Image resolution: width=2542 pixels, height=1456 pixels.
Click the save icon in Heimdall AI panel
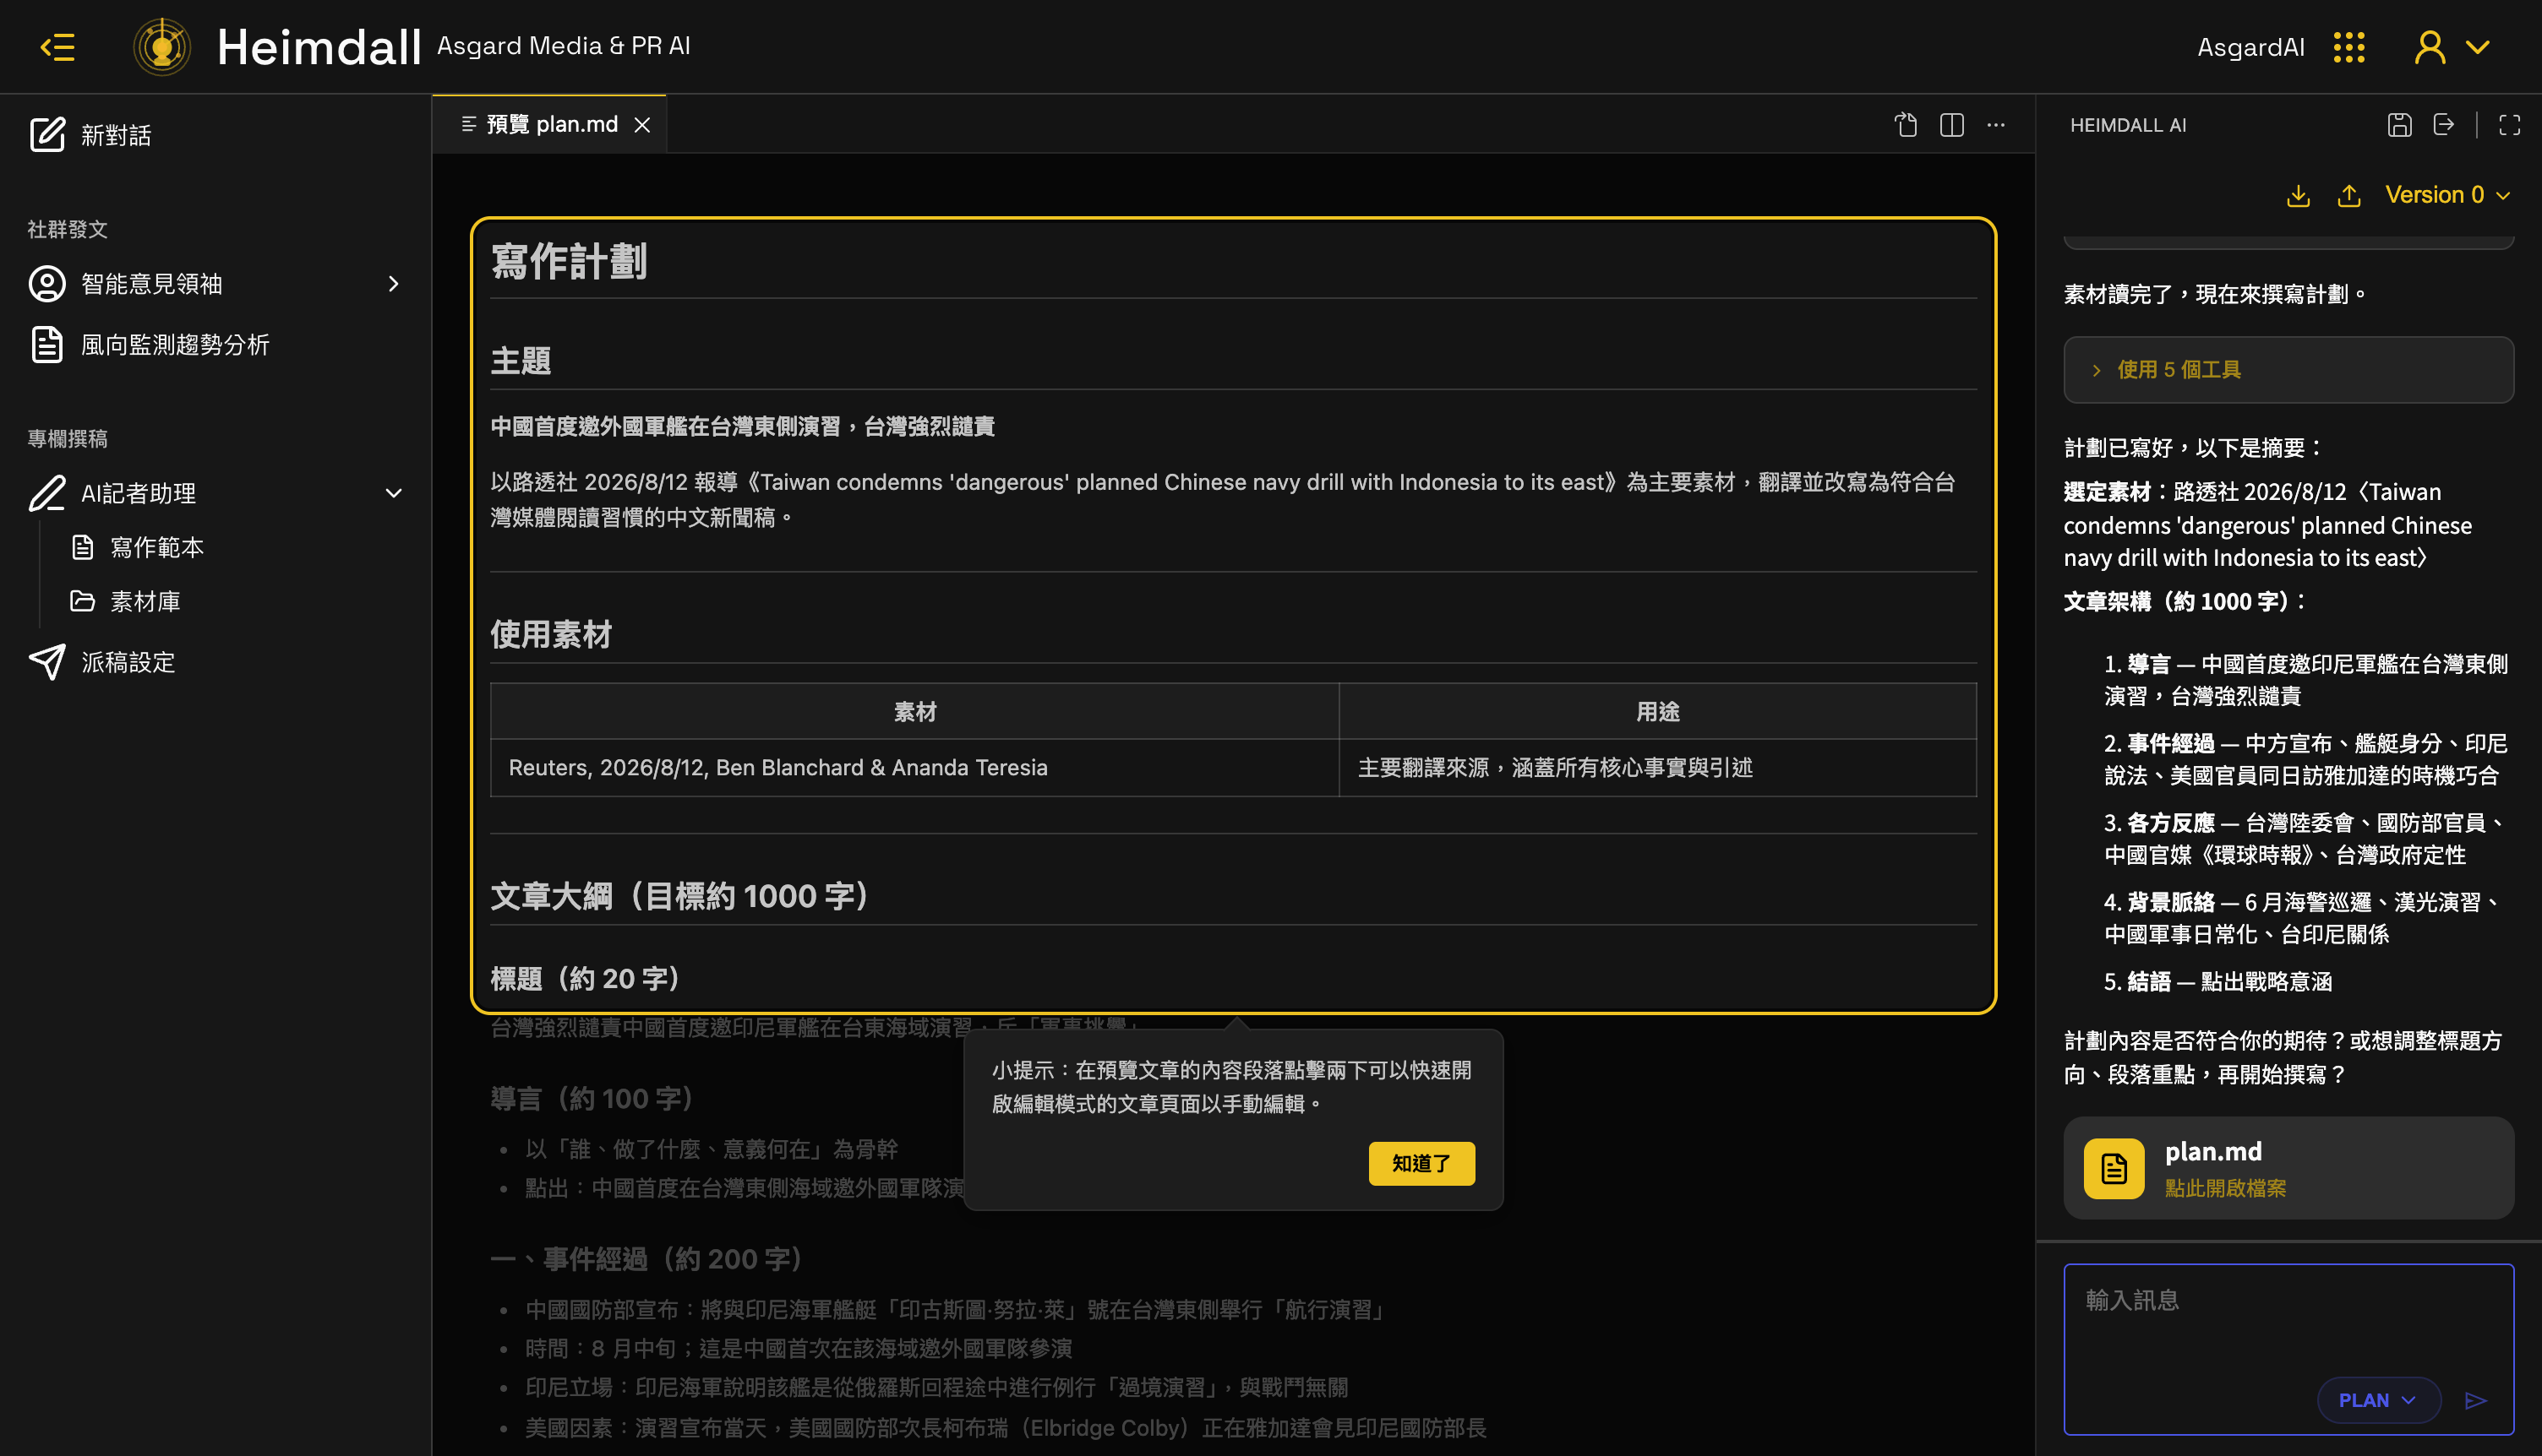point(2399,125)
